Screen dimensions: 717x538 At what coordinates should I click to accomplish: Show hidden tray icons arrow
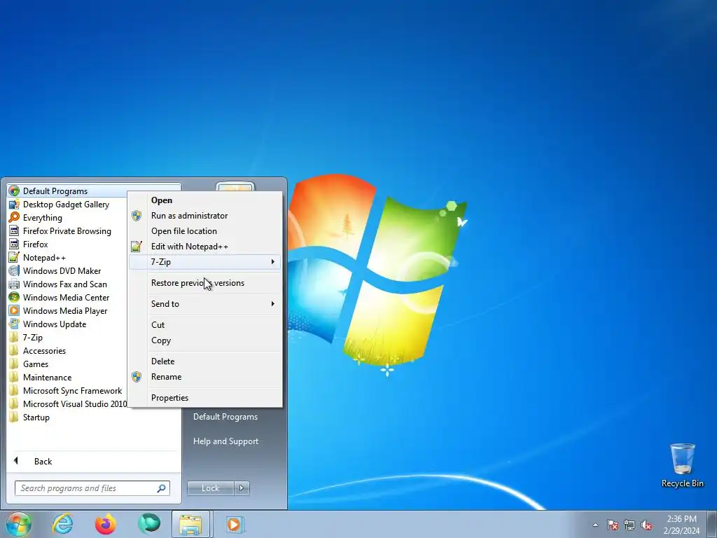(x=595, y=525)
